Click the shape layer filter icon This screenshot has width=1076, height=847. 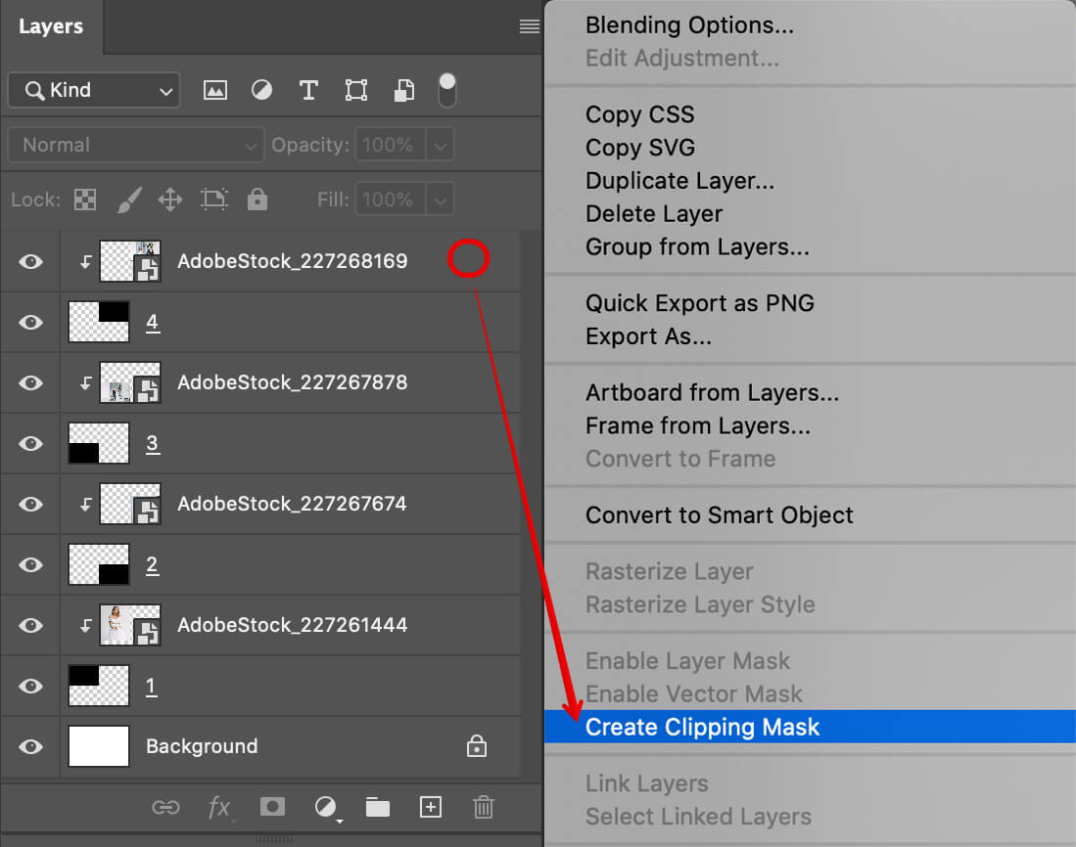(x=355, y=91)
